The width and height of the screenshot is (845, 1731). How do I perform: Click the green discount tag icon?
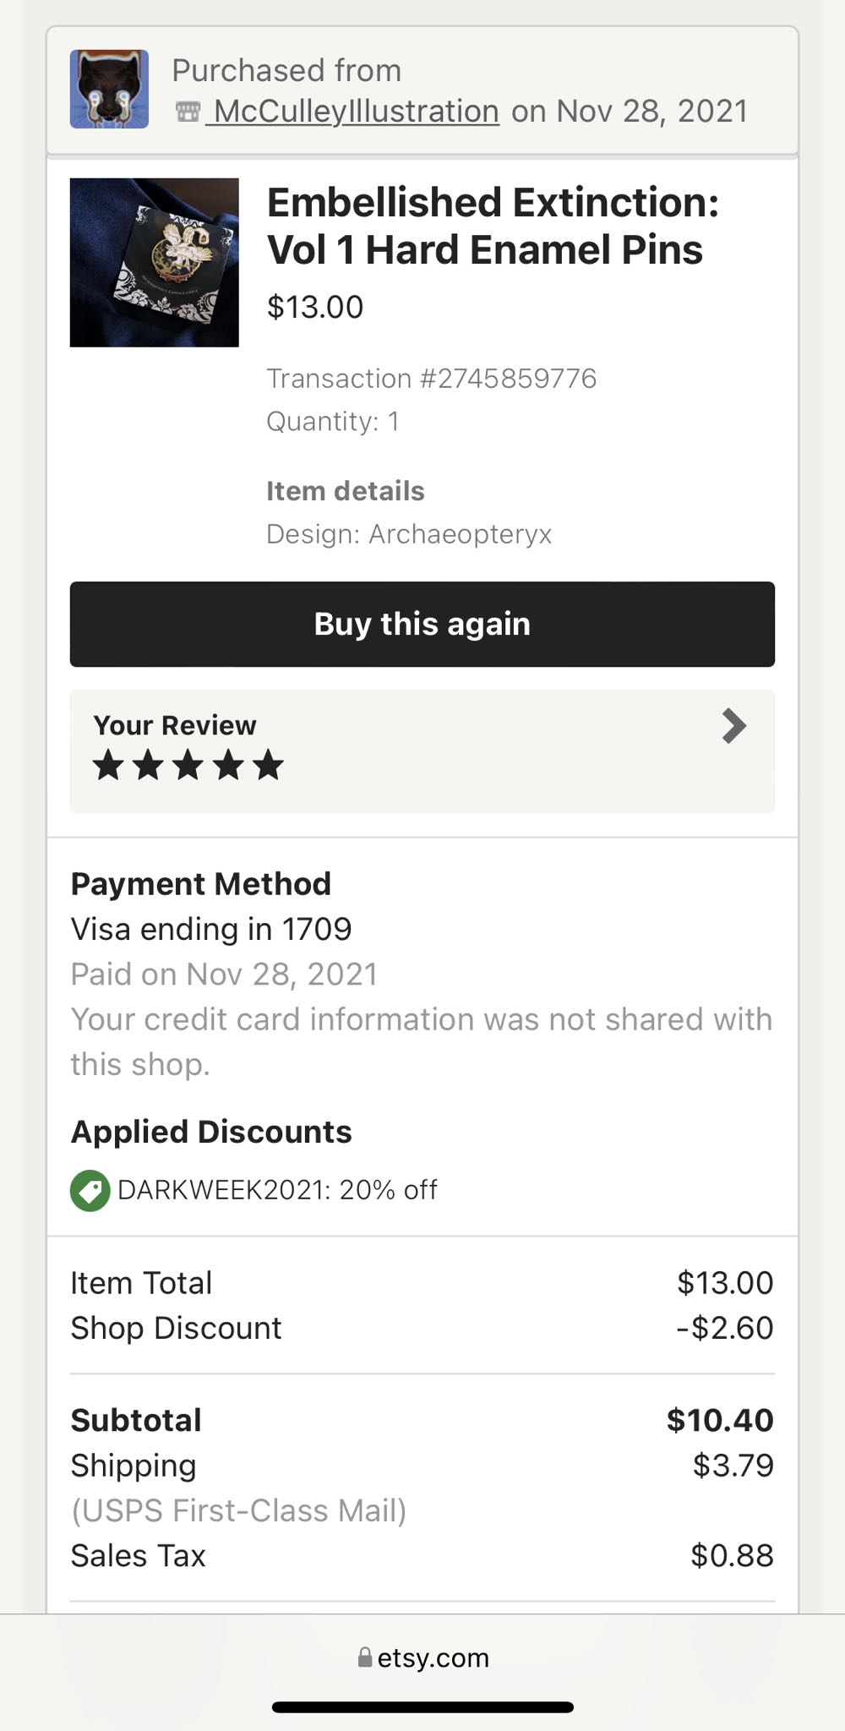[x=90, y=1190]
